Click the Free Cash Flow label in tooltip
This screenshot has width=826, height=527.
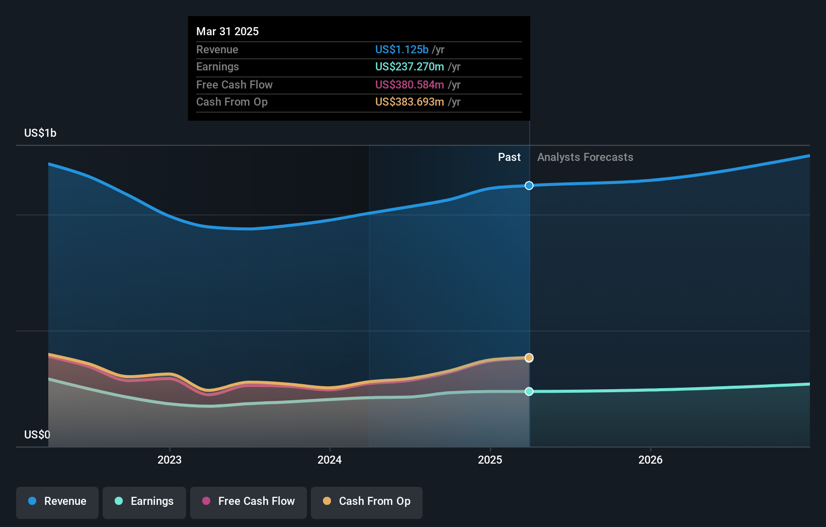(234, 84)
